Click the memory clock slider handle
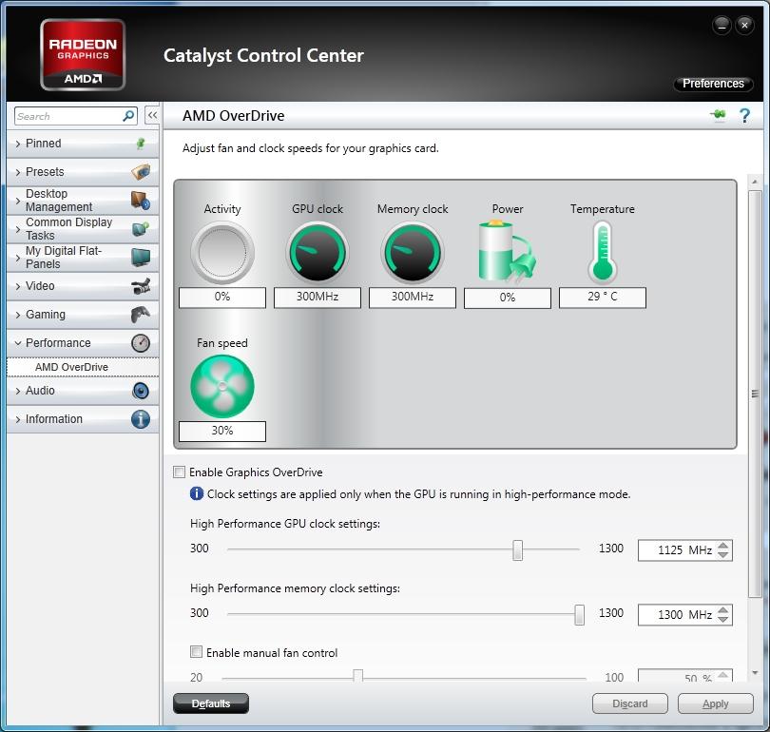This screenshot has height=732, width=770. pos(580,615)
